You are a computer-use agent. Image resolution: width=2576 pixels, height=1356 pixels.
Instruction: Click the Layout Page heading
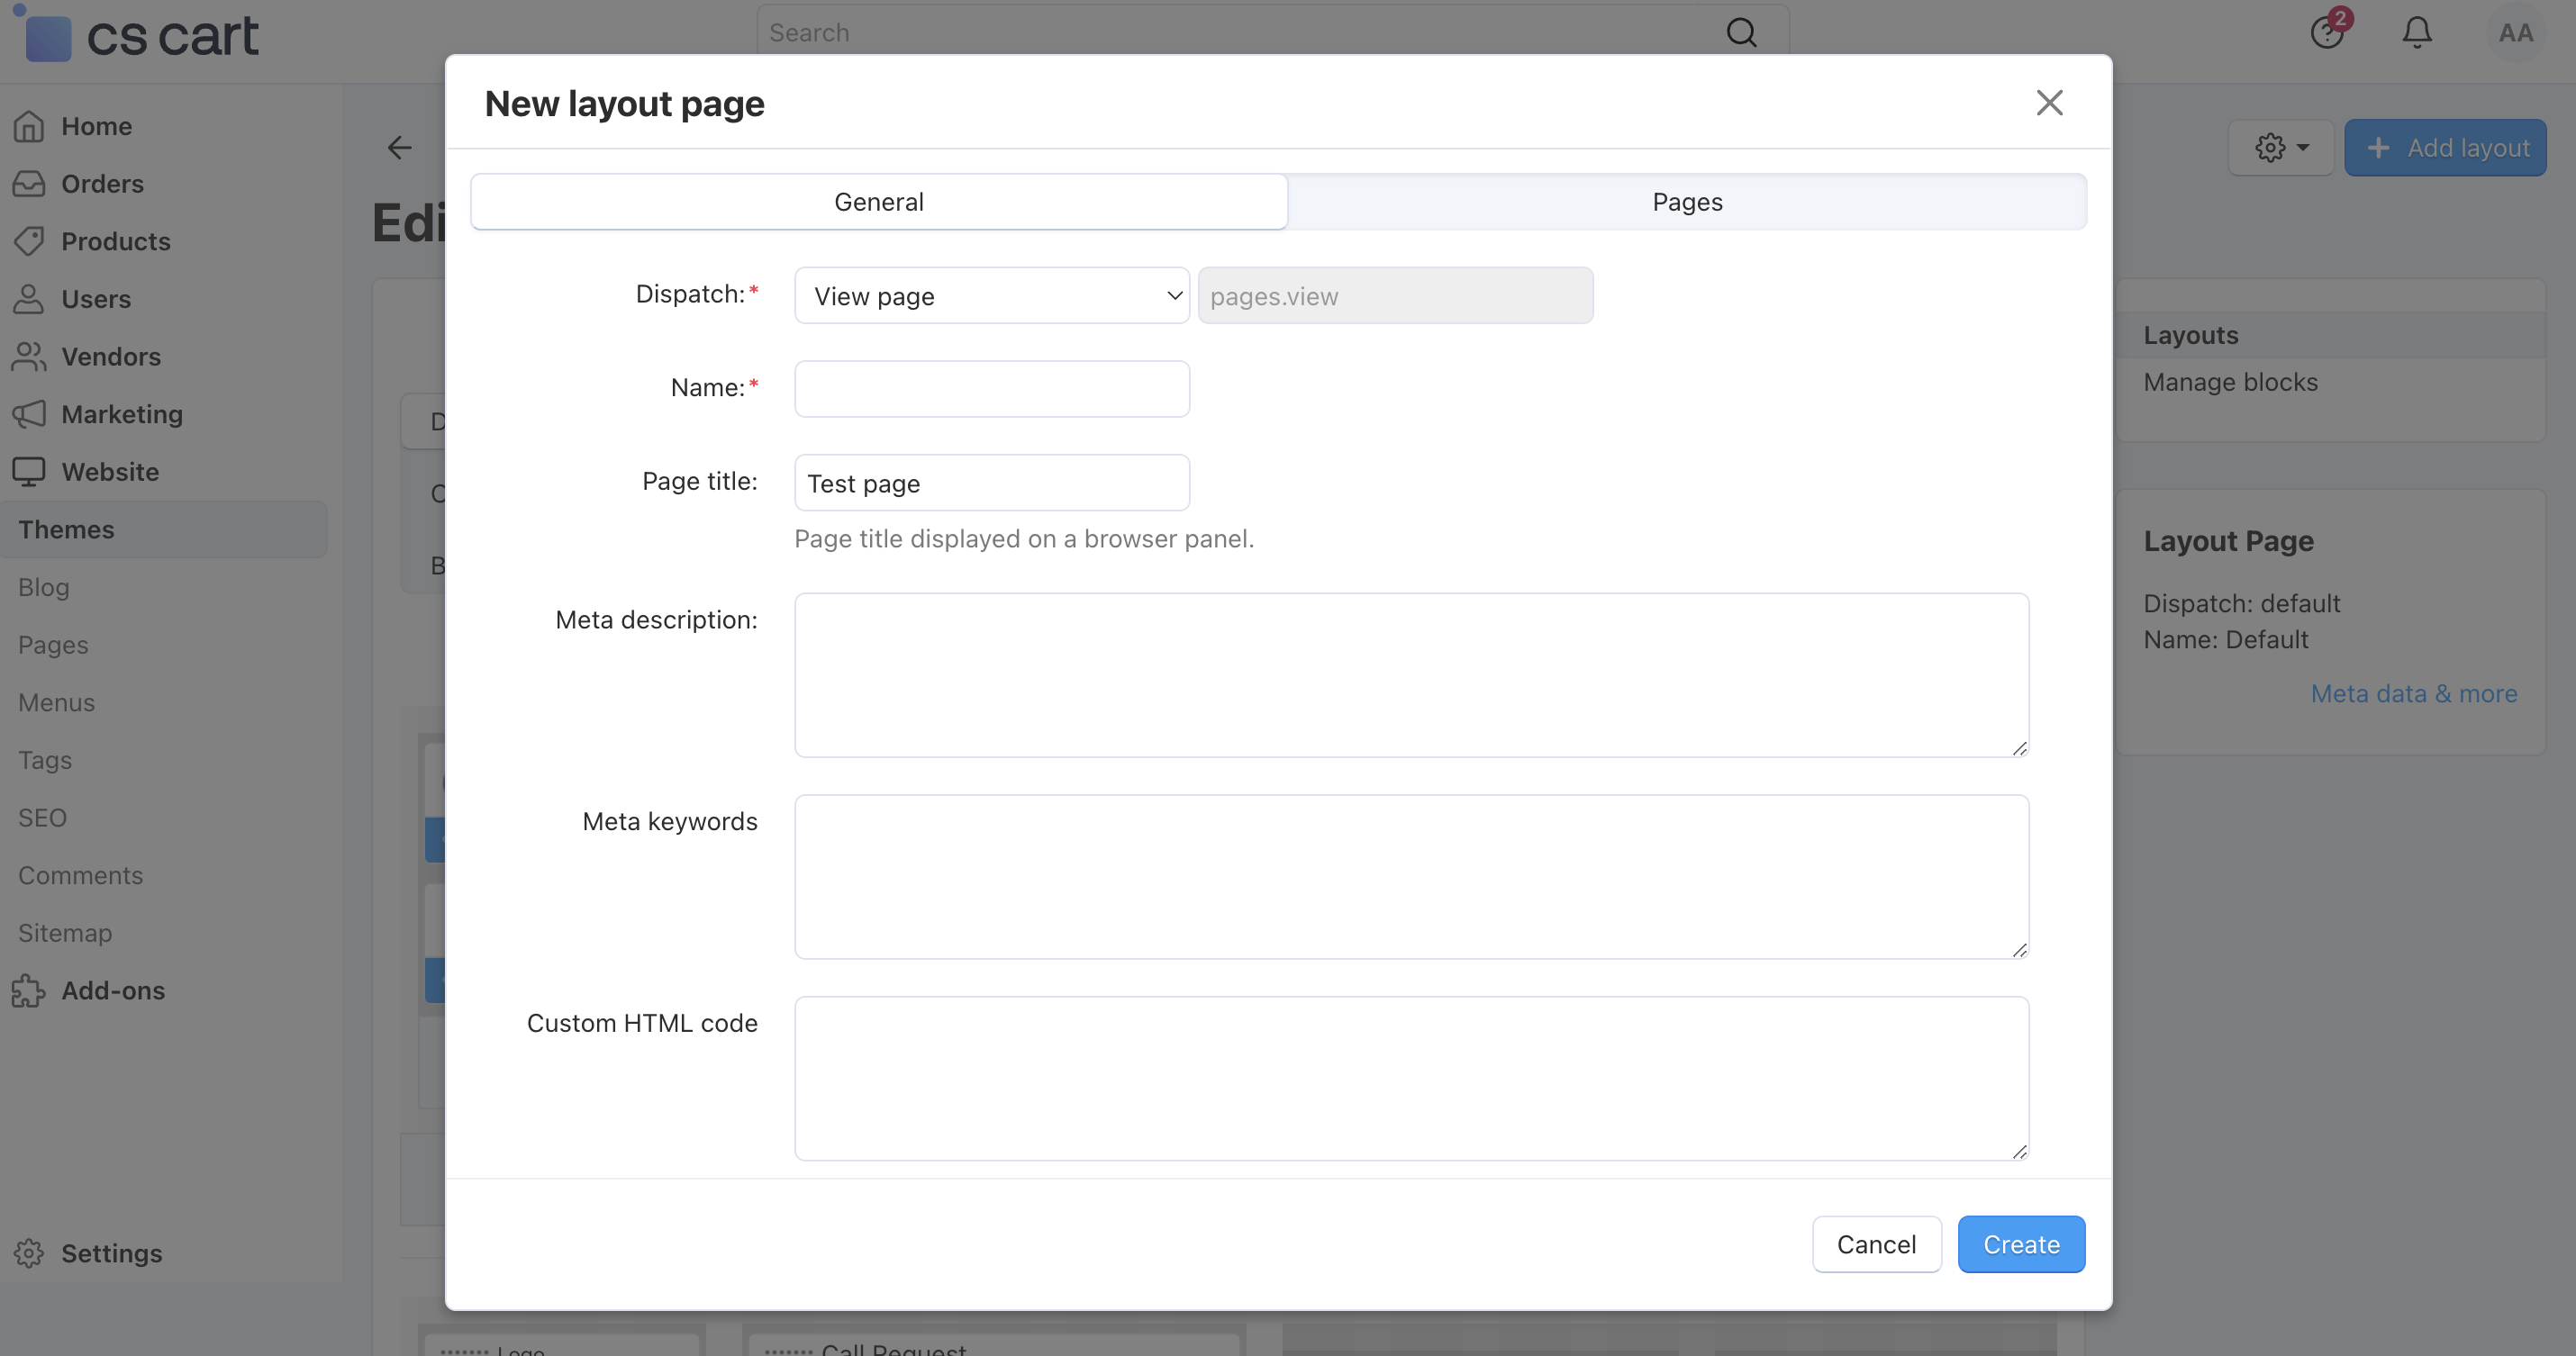[2228, 541]
